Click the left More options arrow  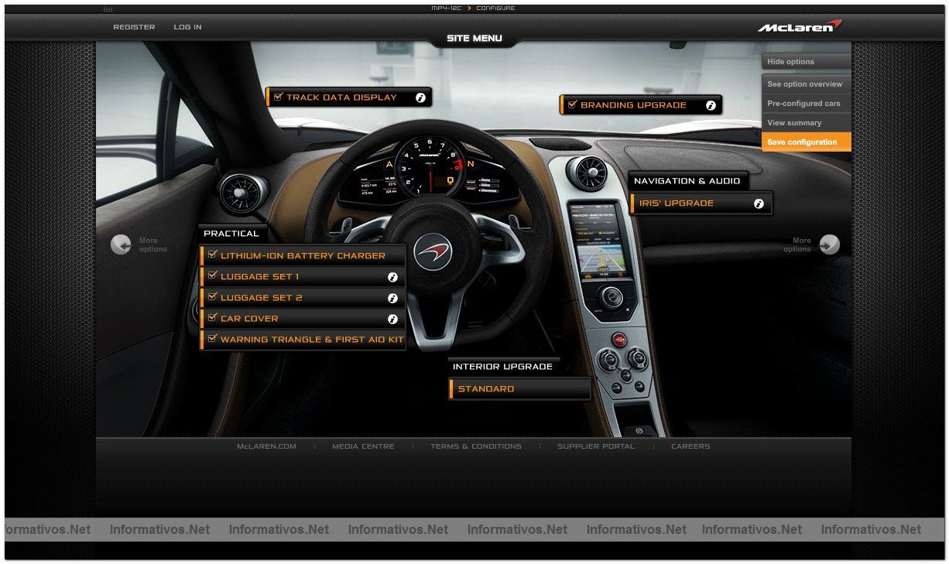click(x=121, y=244)
